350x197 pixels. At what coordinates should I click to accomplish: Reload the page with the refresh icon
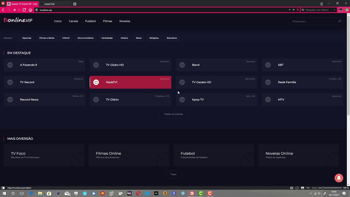click(24, 10)
